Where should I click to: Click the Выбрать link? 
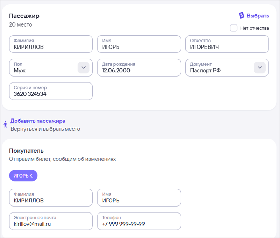pyautogui.click(x=258, y=16)
